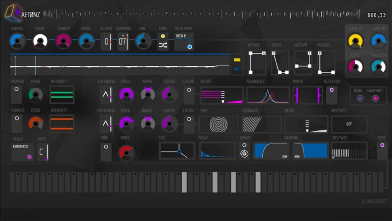
Task: Adjust the ATTACK envelope control
Action: tap(257, 63)
